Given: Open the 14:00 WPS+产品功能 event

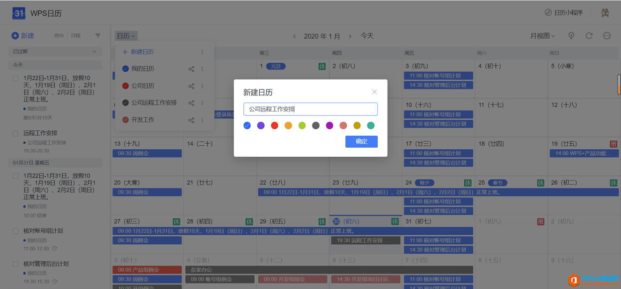Looking at the screenshot, I should coord(584,153).
